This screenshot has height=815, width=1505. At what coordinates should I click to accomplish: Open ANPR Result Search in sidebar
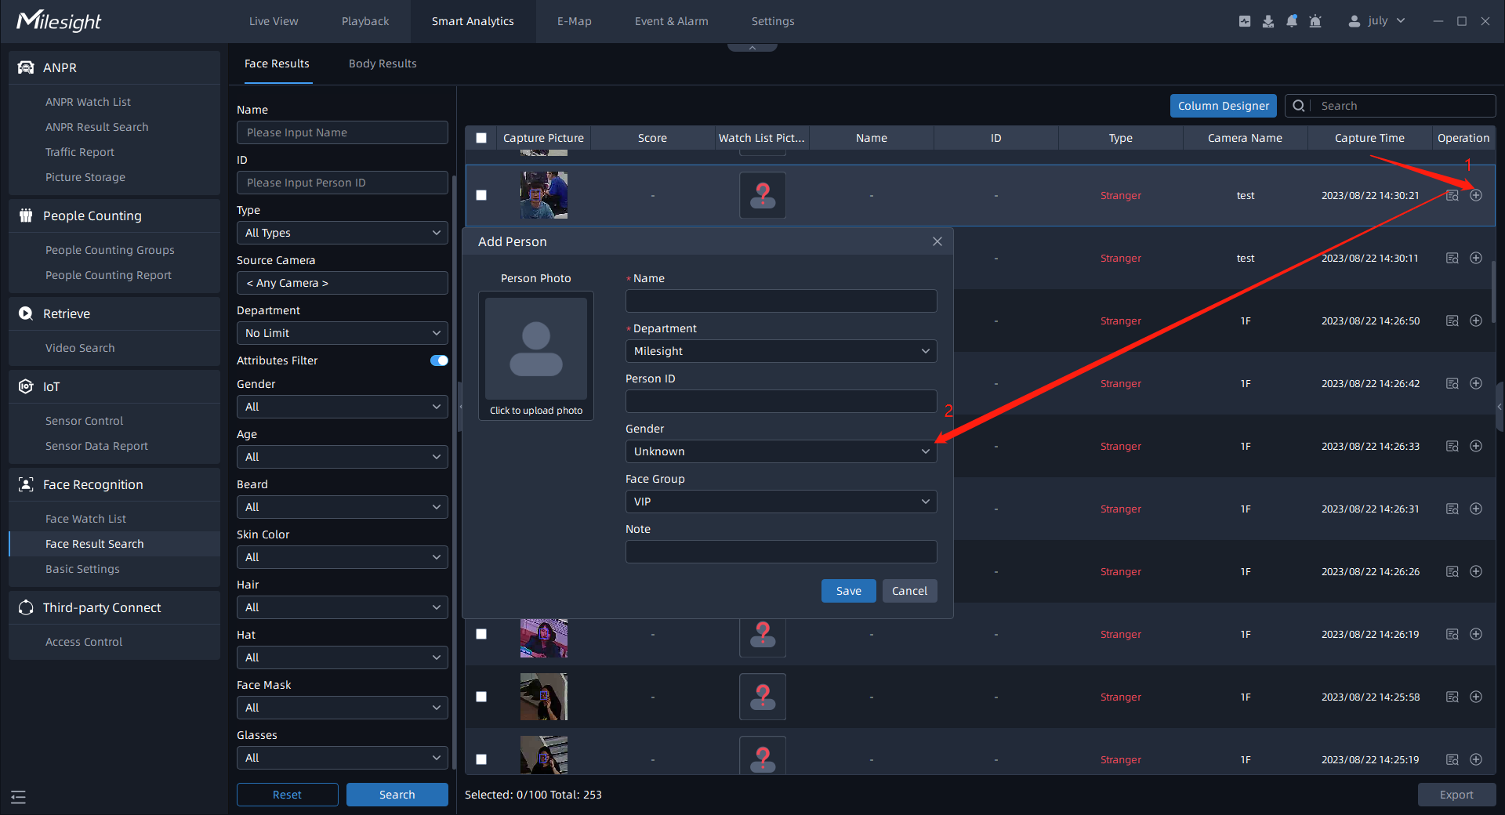click(97, 127)
